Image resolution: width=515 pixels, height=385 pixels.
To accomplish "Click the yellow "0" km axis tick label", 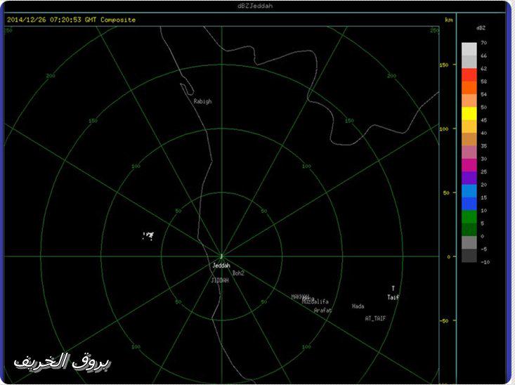I will click(x=449, y=257).
